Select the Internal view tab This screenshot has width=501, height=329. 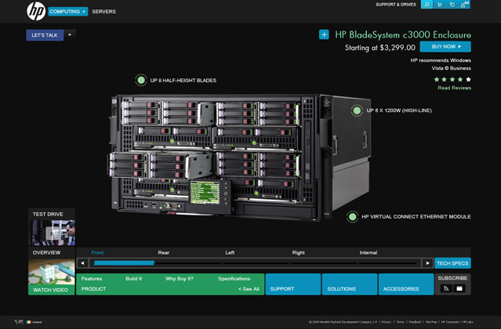tap(368, 252)
